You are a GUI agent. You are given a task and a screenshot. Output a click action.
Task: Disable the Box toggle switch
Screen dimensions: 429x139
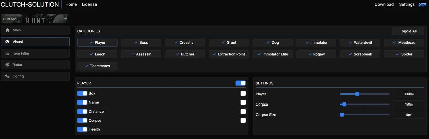82,93
